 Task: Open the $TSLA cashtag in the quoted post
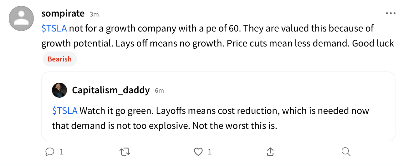point(65,111)
